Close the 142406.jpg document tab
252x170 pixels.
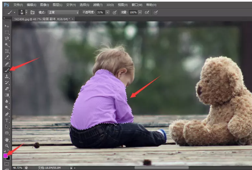point(73,19)
